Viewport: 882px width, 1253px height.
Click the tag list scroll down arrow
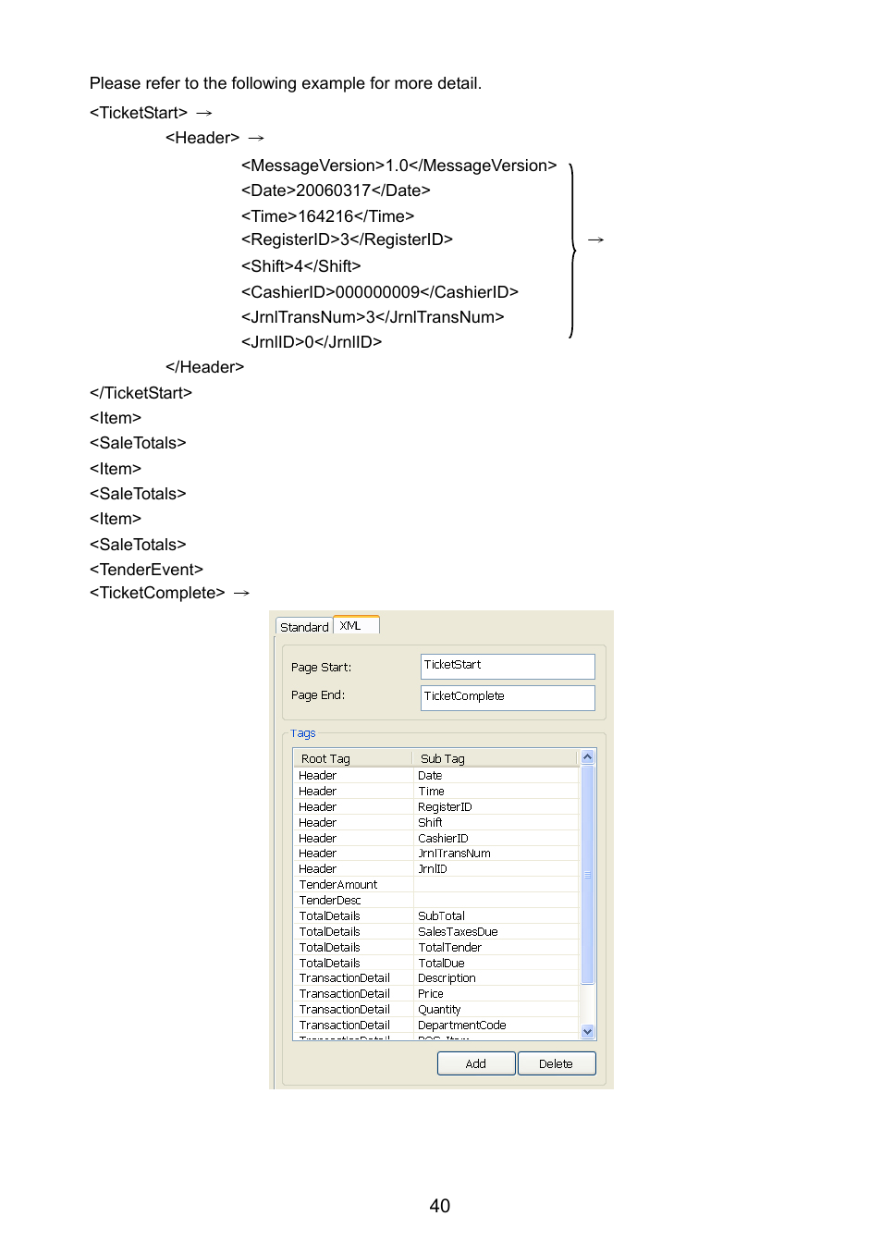click(587, 1031)
